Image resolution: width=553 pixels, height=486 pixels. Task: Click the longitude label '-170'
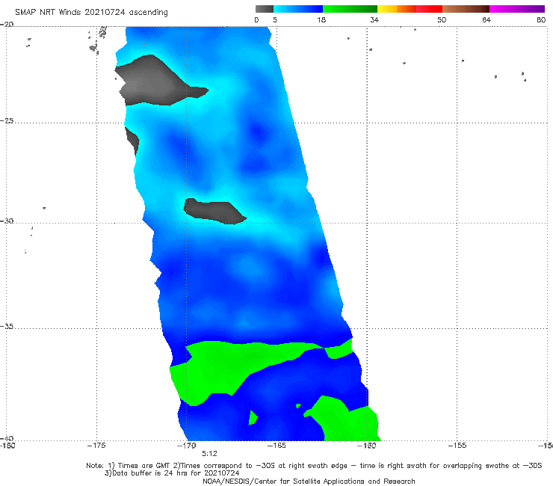186,446
